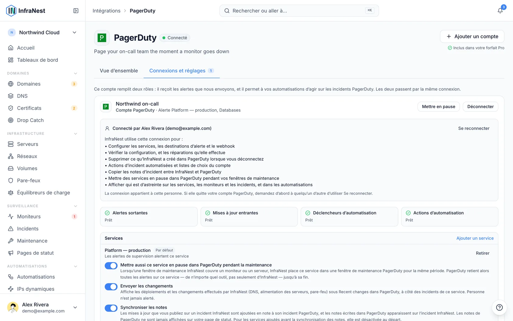
Task: Open DNS layers icon
Action: coord(11,96)
